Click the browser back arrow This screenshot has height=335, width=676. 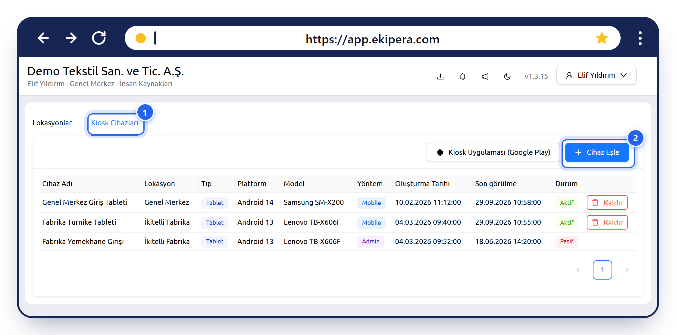(x=43, y=38)
